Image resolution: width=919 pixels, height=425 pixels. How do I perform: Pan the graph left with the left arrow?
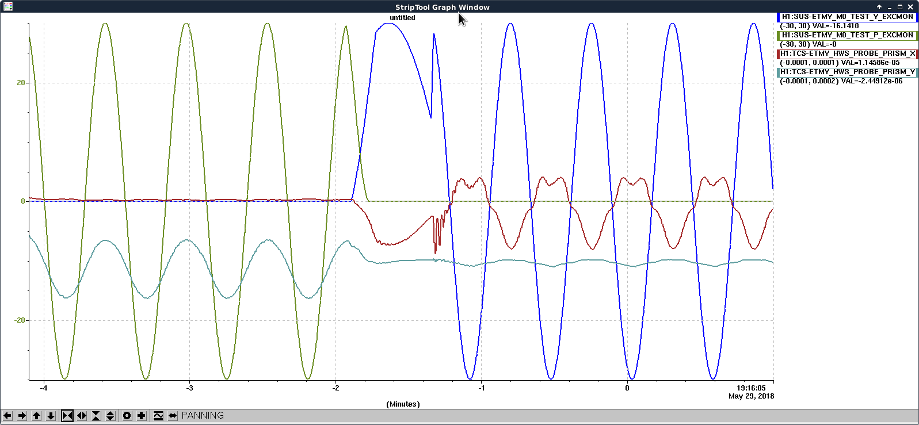coord(7,416)
